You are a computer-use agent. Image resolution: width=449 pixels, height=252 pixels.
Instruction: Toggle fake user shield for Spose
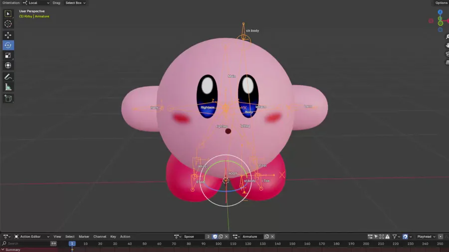[x=215, y=237]
